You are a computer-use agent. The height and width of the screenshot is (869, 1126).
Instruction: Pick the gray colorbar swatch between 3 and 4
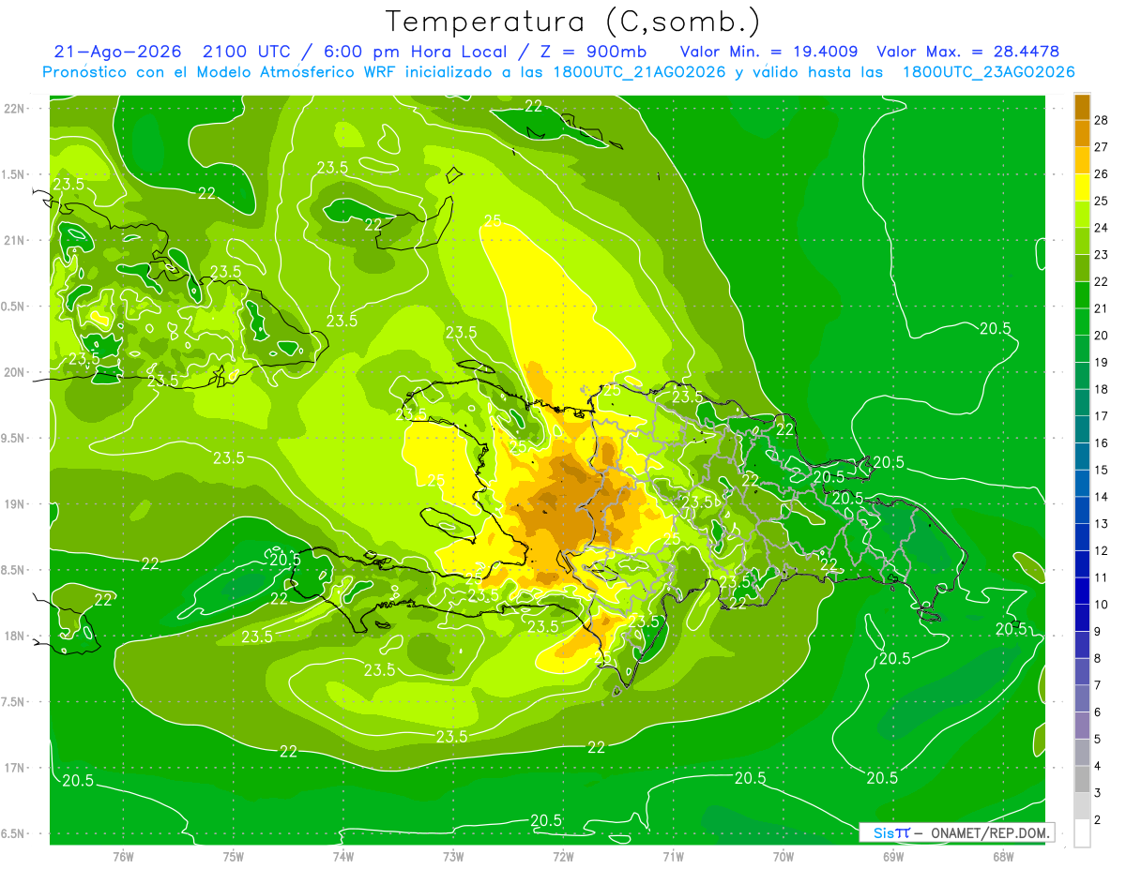[x=1082, y=779]
